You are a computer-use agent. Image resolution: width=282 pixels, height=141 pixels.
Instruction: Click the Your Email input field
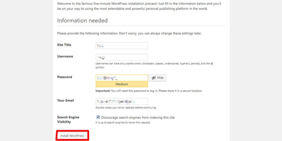[x=122, y=101]
